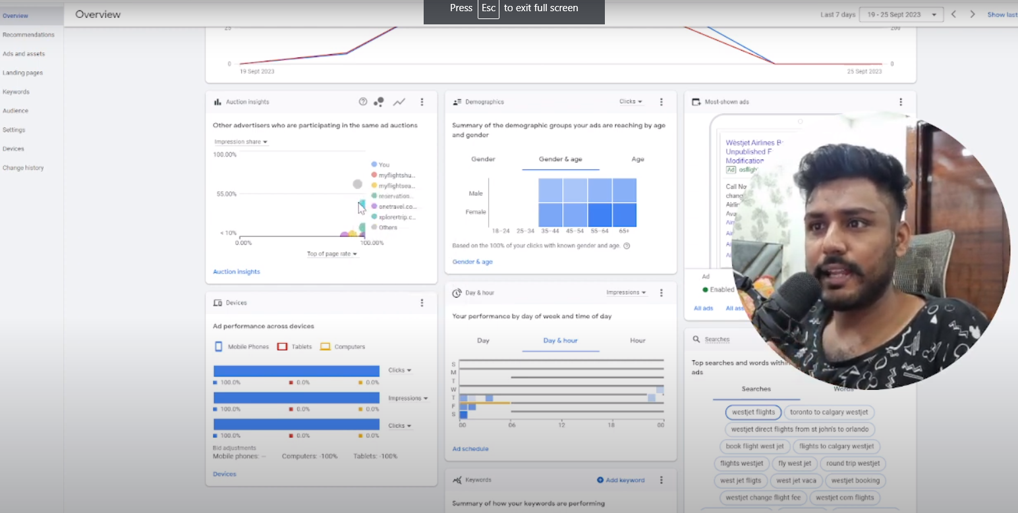Open the Auction insights link

(237, 272)
